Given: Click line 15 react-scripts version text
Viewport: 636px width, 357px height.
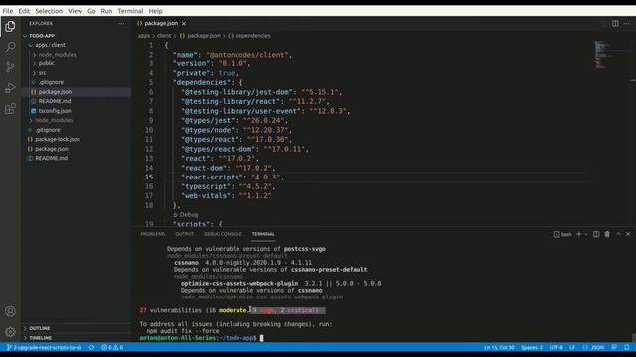Looking at the screenshot, I should pos(265,178).
